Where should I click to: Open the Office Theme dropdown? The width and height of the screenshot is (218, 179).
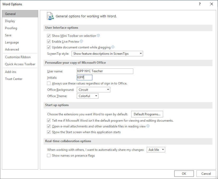pos(88,96)
